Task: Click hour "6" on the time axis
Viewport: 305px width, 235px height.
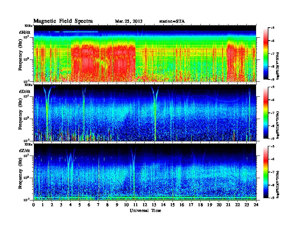Action: pos(89,205)
